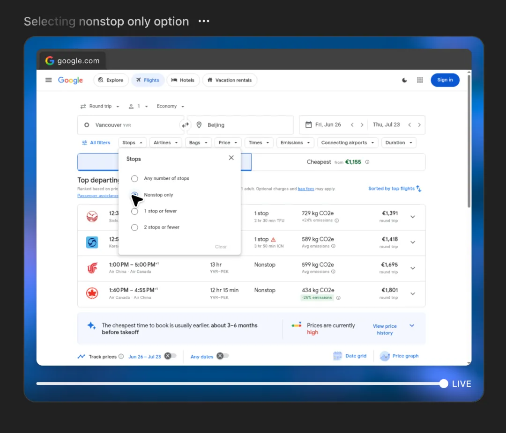Open the bag fees link
Image resolution: width=506 pixels, height=433 pixels.
305,189
